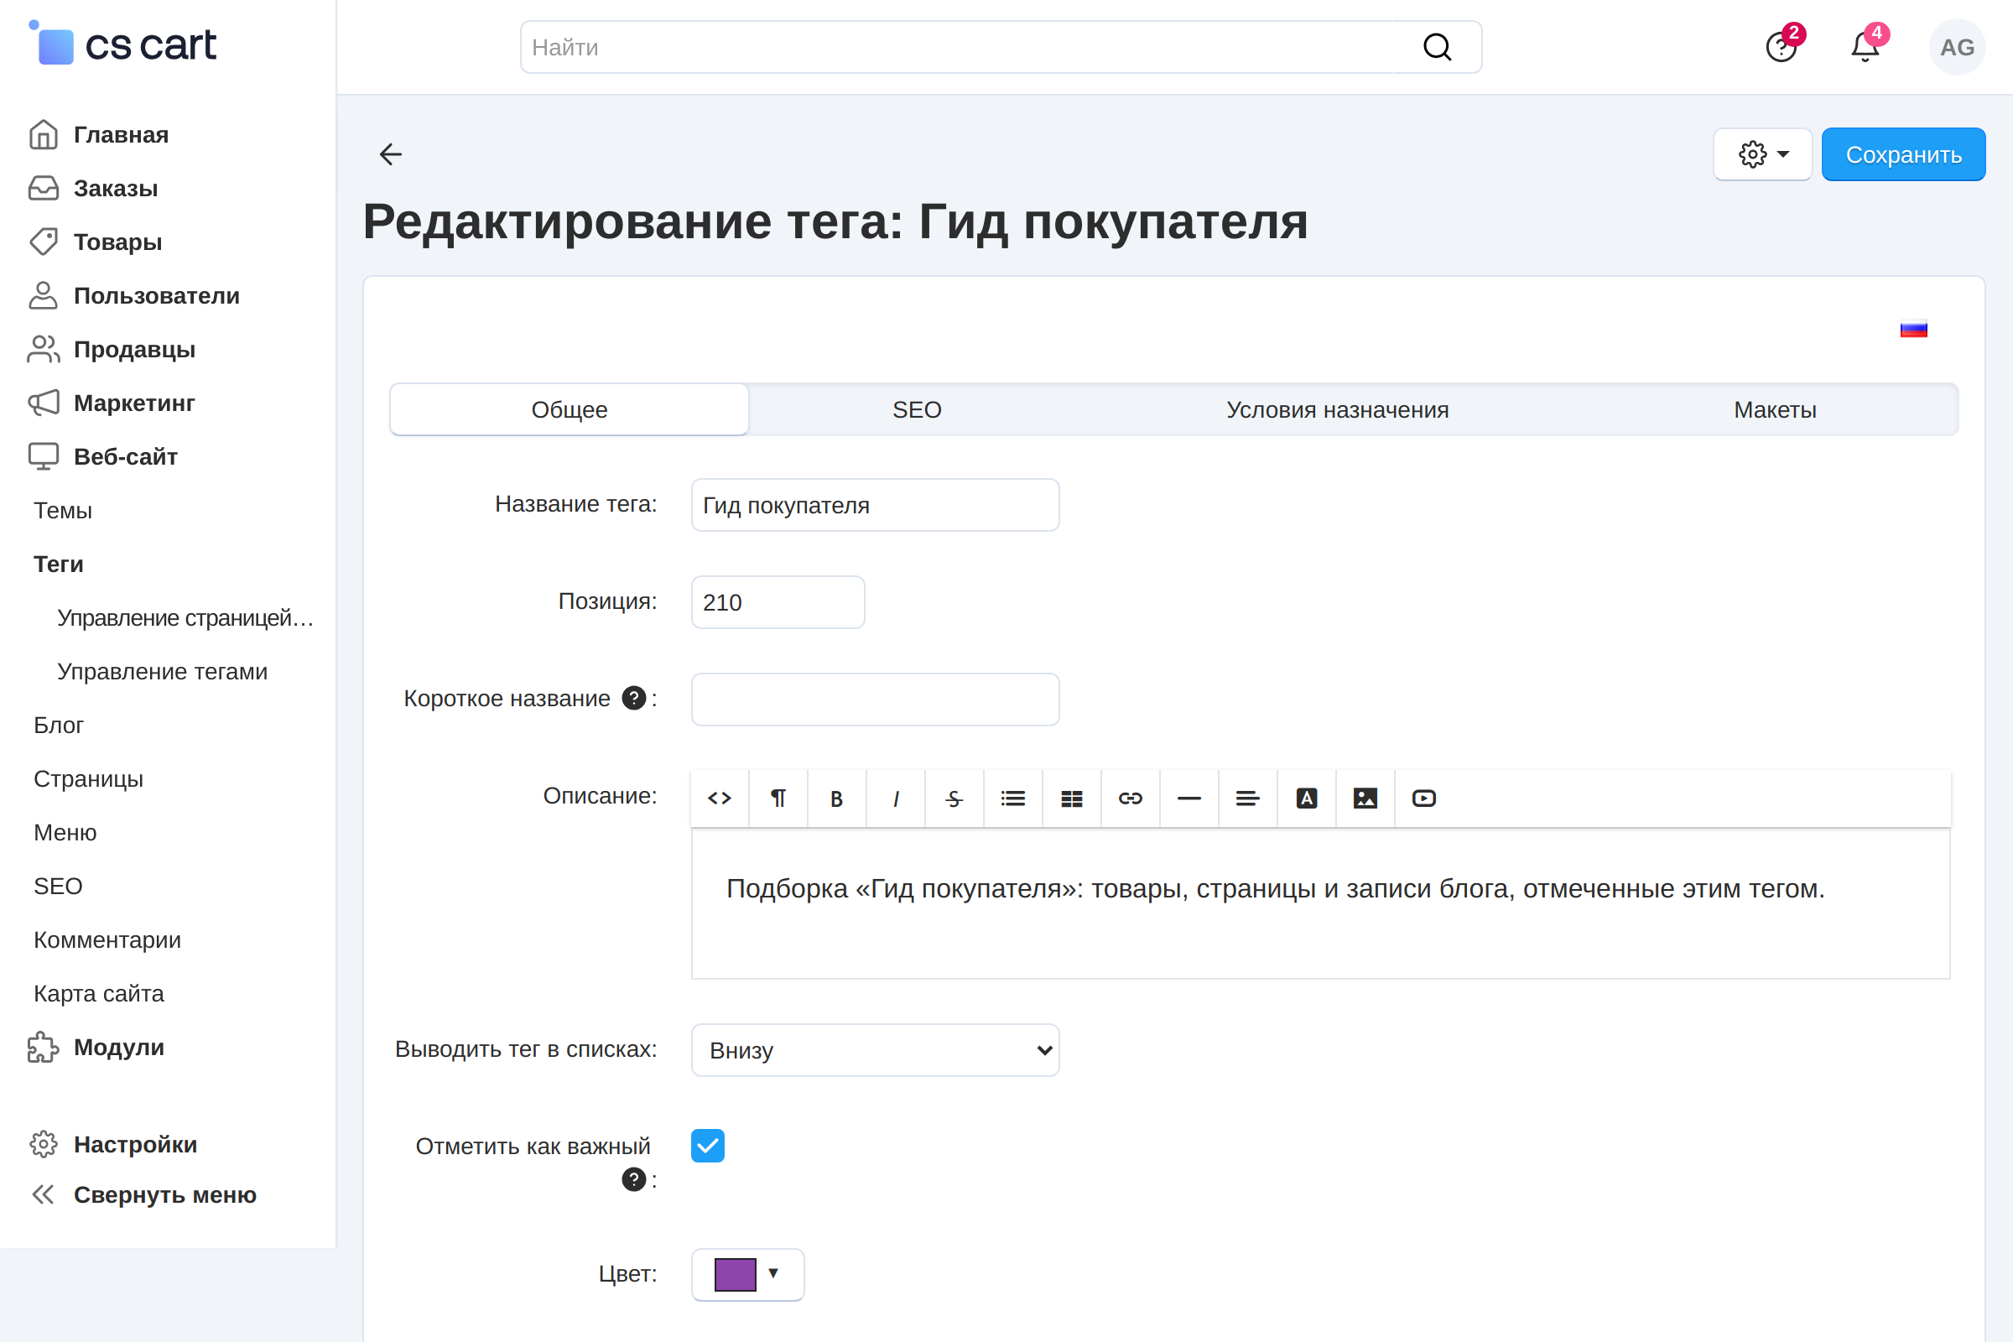Click the Сохранить button
This screenshot has height=1342, width=2013.
coord(1903,155)
